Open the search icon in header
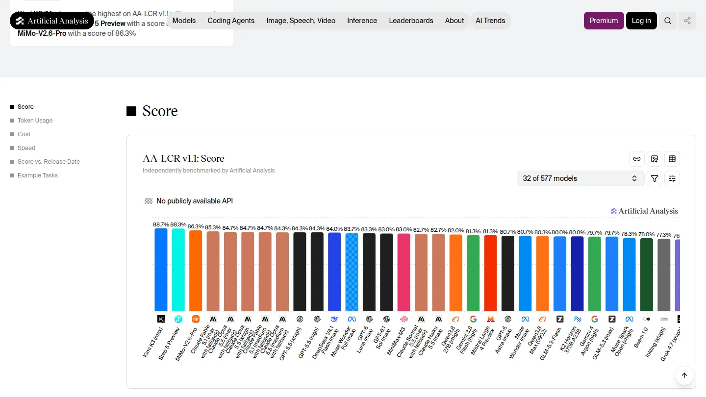This screenshot has width=706, height=397. (668, 21)
